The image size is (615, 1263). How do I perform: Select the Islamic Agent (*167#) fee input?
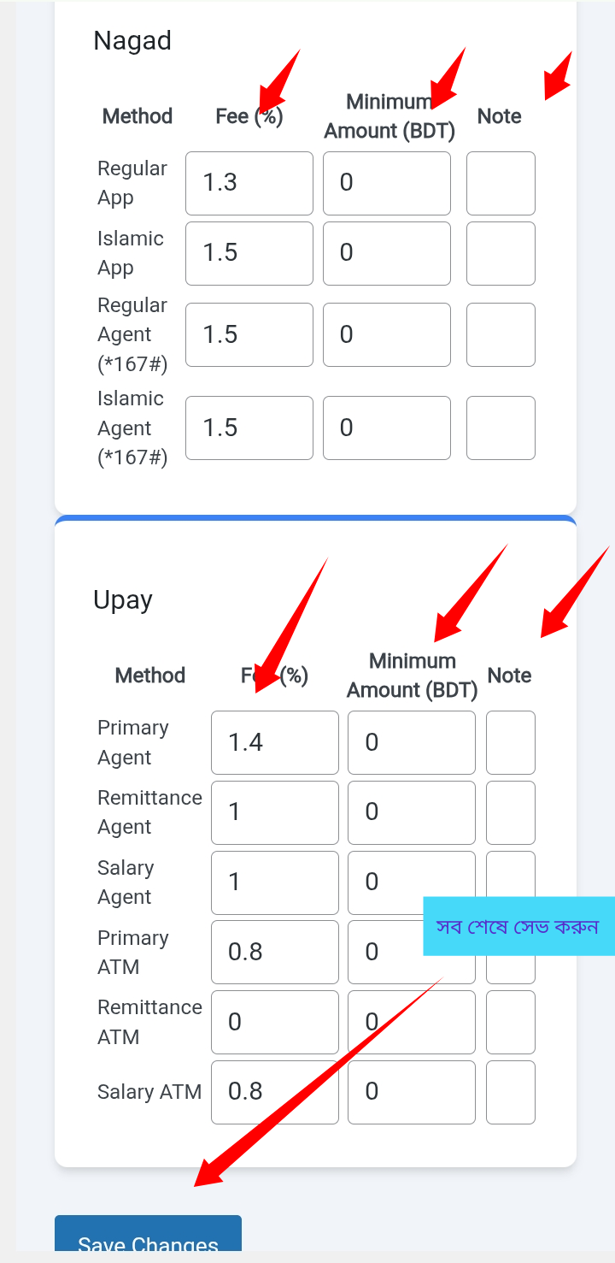[249, 428]
